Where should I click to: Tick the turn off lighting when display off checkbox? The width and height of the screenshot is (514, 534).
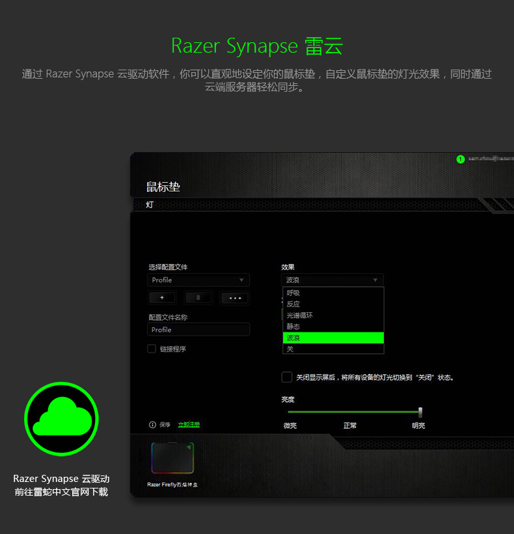click(287, 377)
